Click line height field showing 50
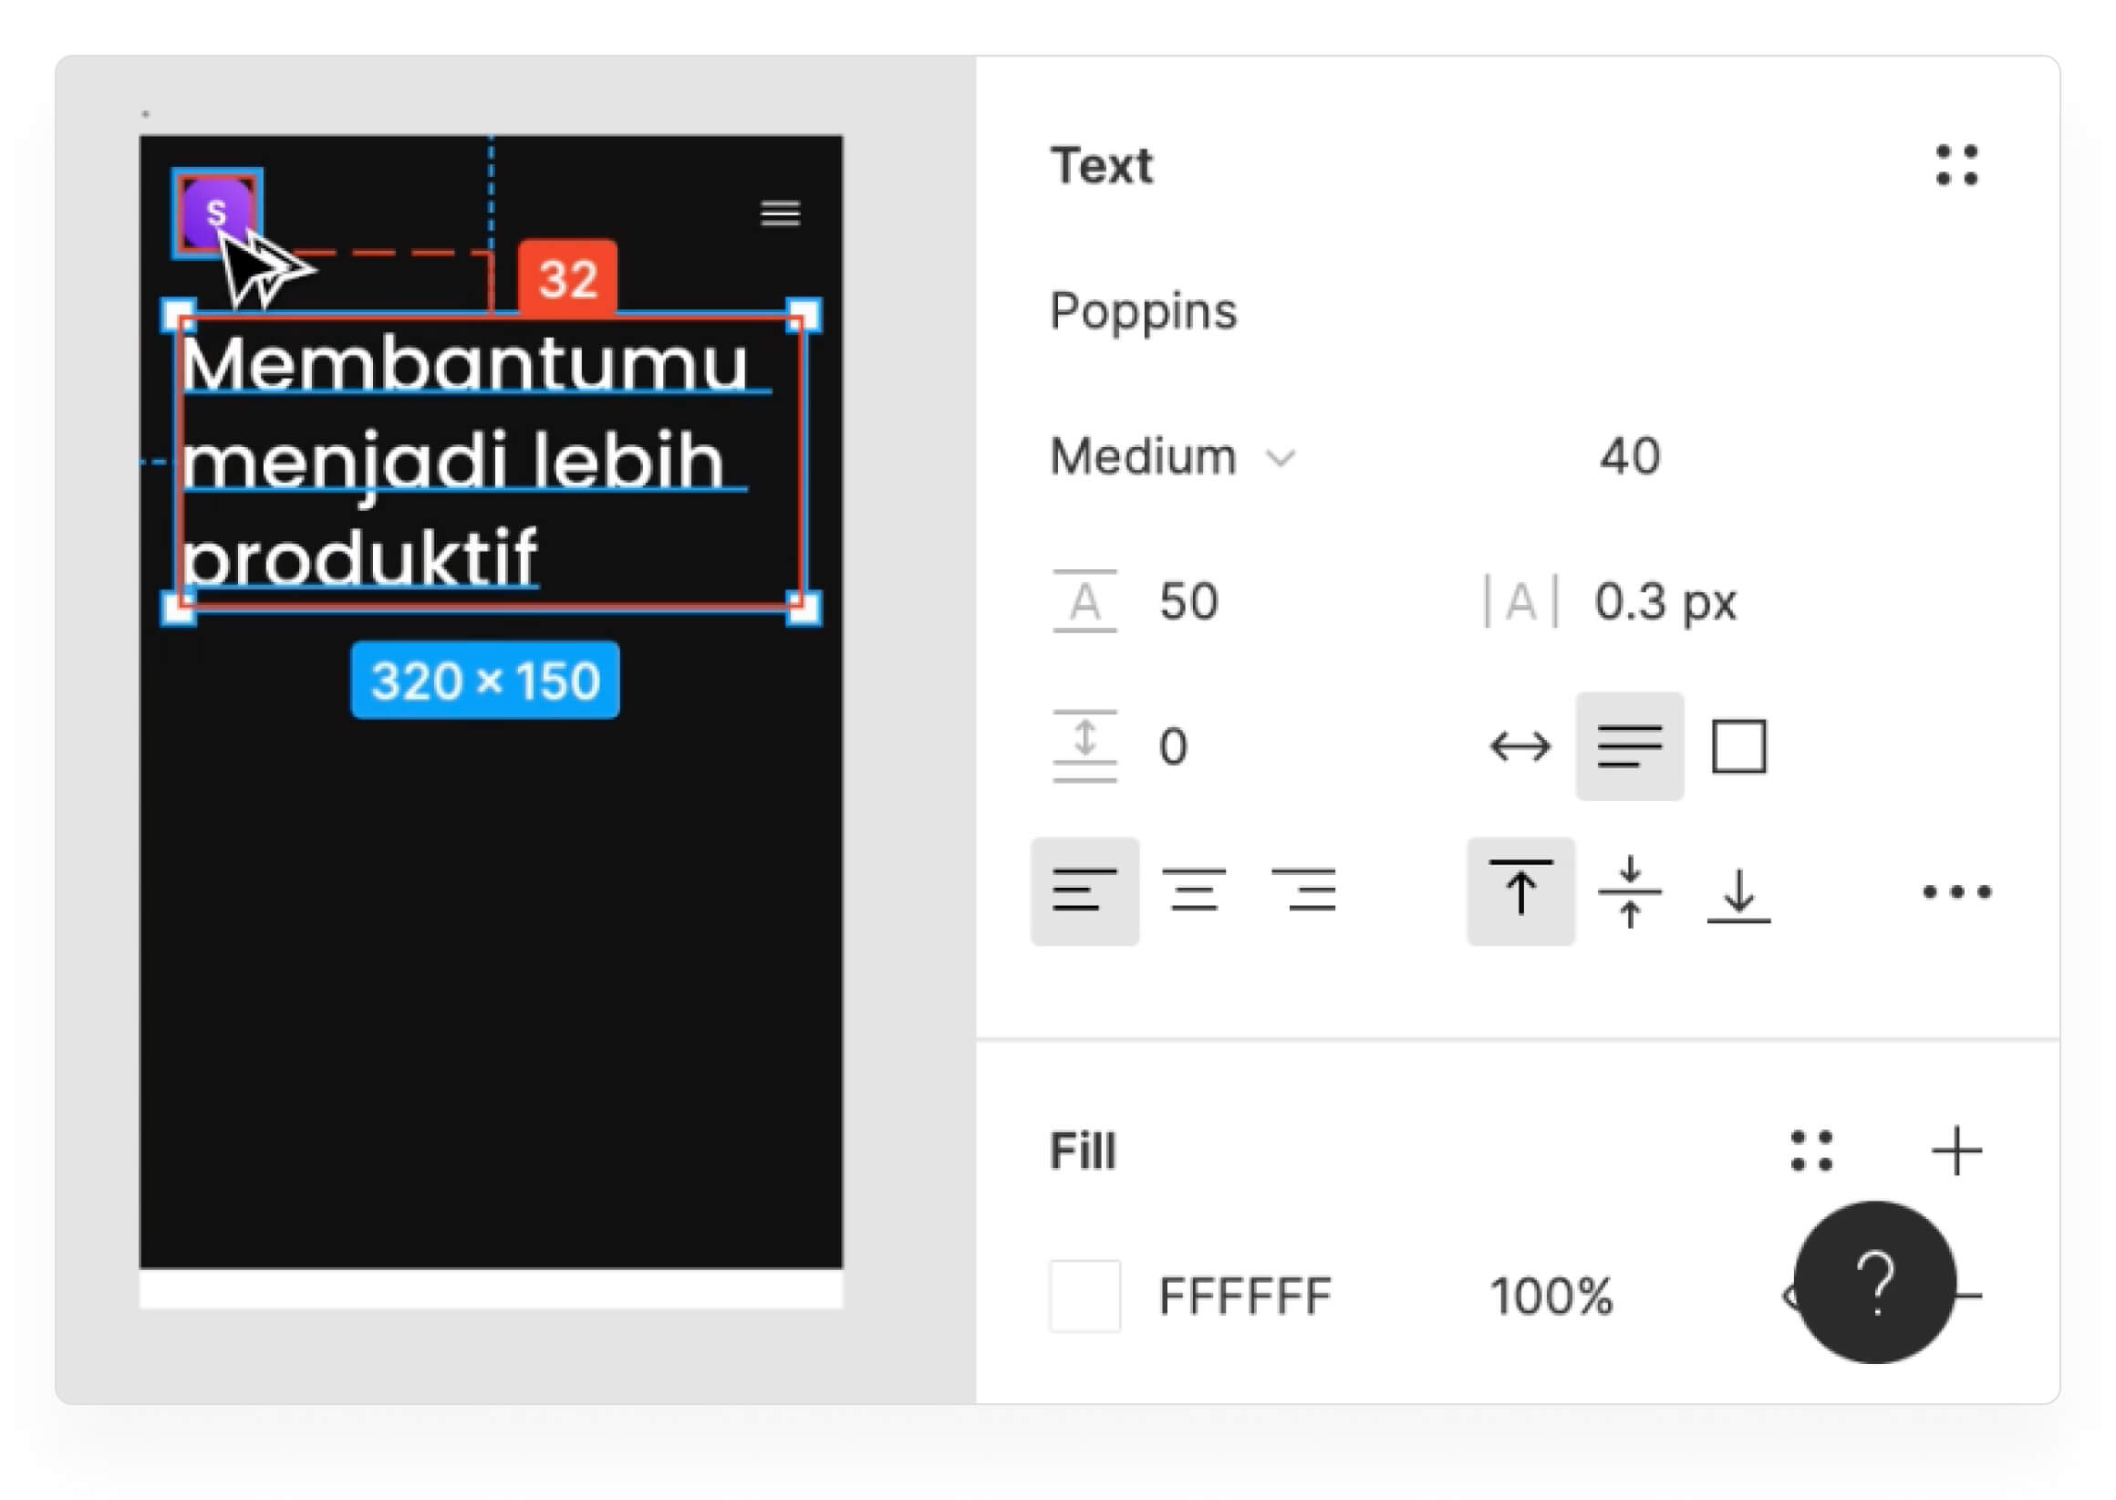Screen dimensions: 2116x1500 [x=1189, y=602]
